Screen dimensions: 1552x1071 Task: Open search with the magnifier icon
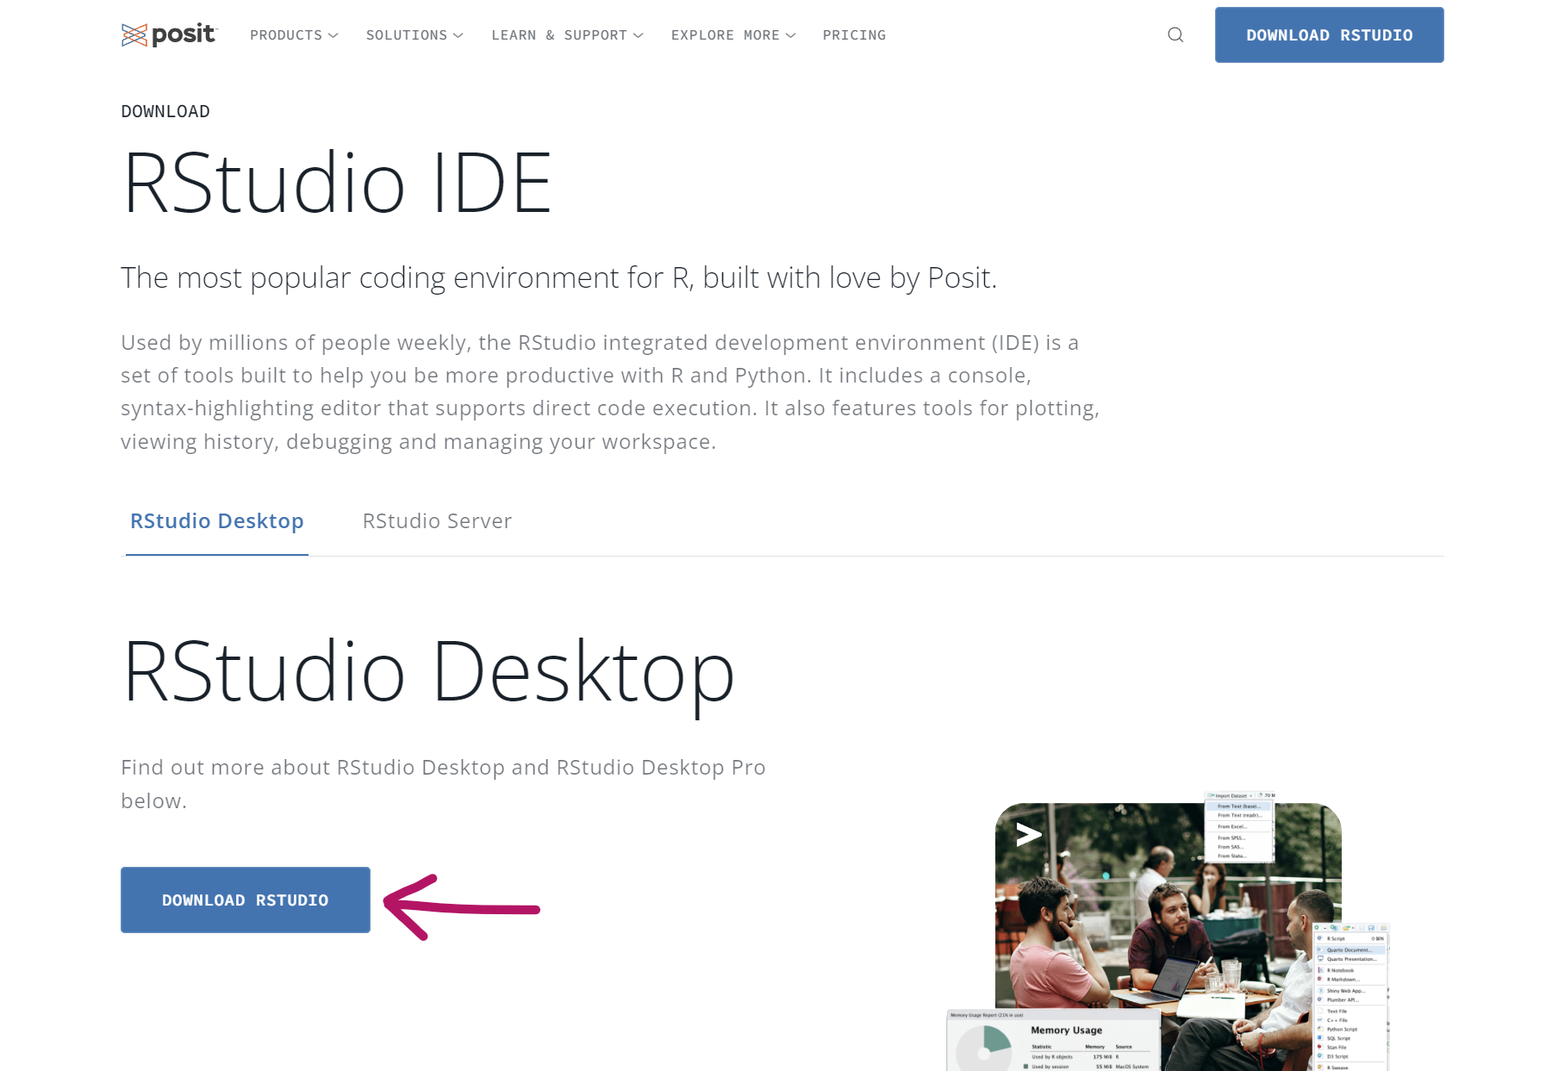pyautogui.click(x=1175, y=34)
